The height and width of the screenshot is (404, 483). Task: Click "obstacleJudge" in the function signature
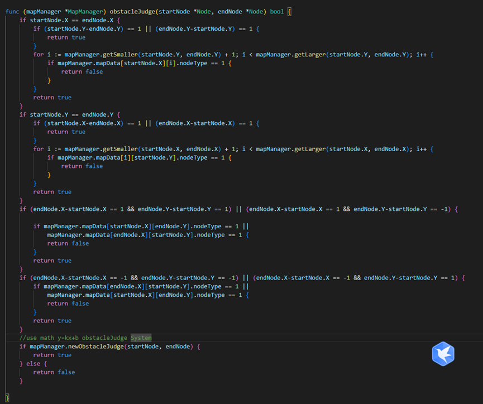[x=132, y=12]
